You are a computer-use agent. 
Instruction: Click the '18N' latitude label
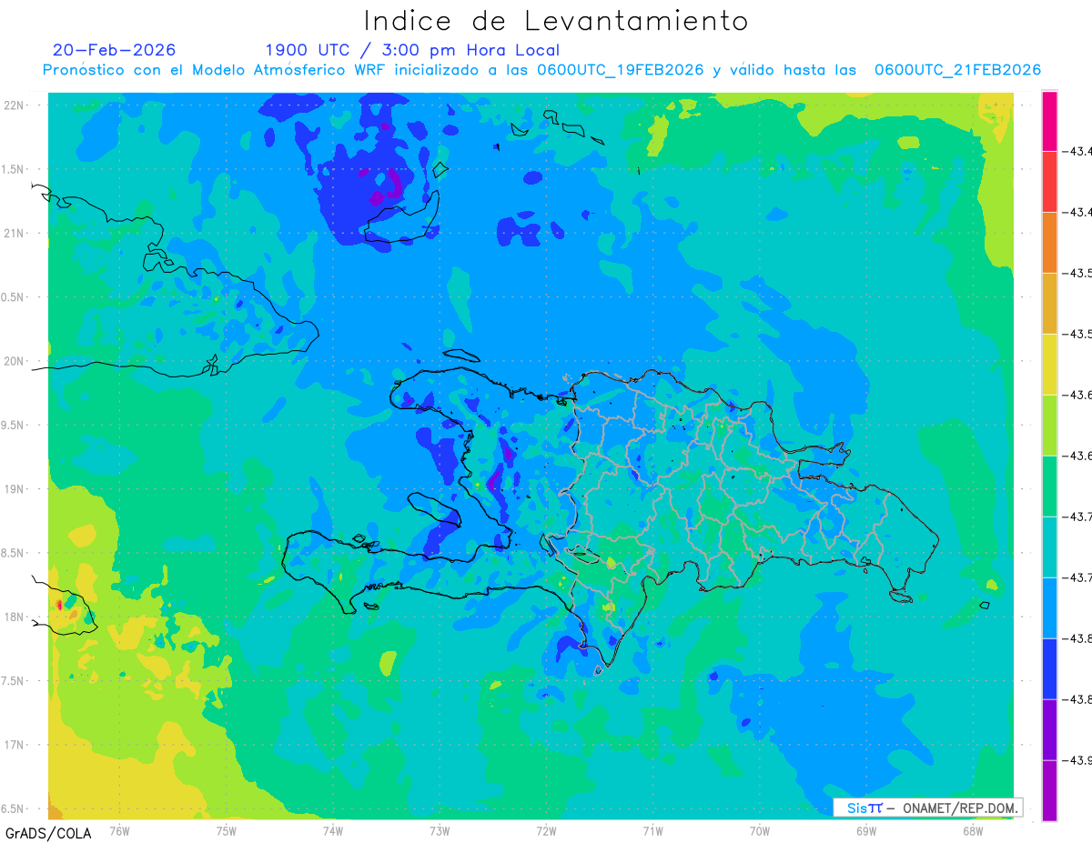[x=14, y=617]
